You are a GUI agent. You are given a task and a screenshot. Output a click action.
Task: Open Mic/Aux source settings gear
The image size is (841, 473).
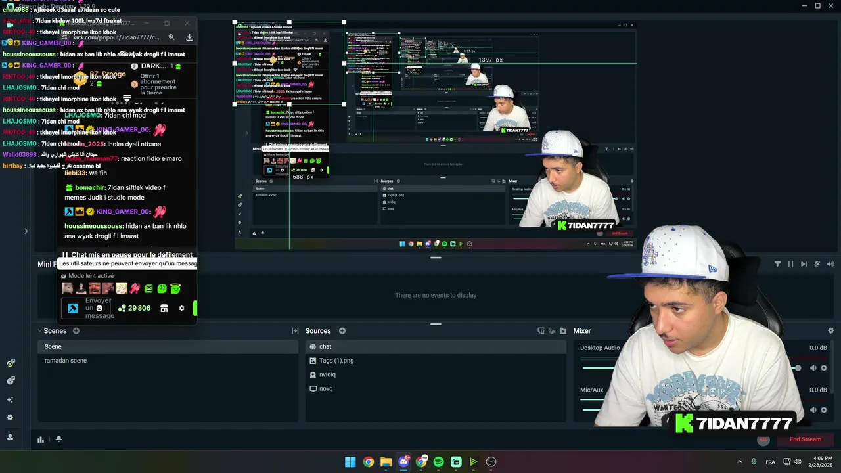pyautogui.click(x=824, y=410)
